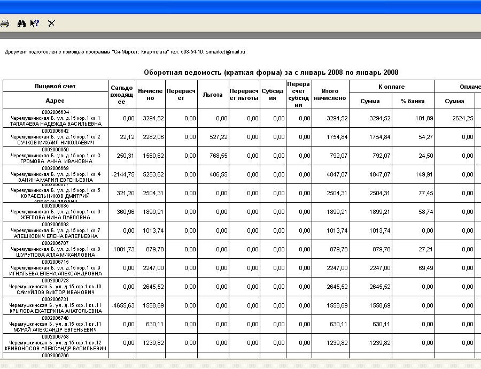Select the simarket@mail.ru email in the document note
The height and width of the screenshot is (369, 481).
point(226,52)
